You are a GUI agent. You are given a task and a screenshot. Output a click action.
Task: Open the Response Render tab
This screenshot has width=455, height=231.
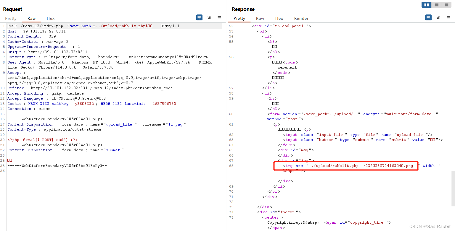tap(301, 18)
